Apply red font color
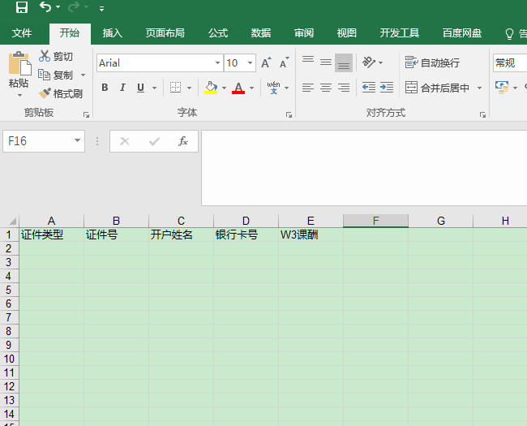The image size is (527, 426). click(x=238, y=88)
